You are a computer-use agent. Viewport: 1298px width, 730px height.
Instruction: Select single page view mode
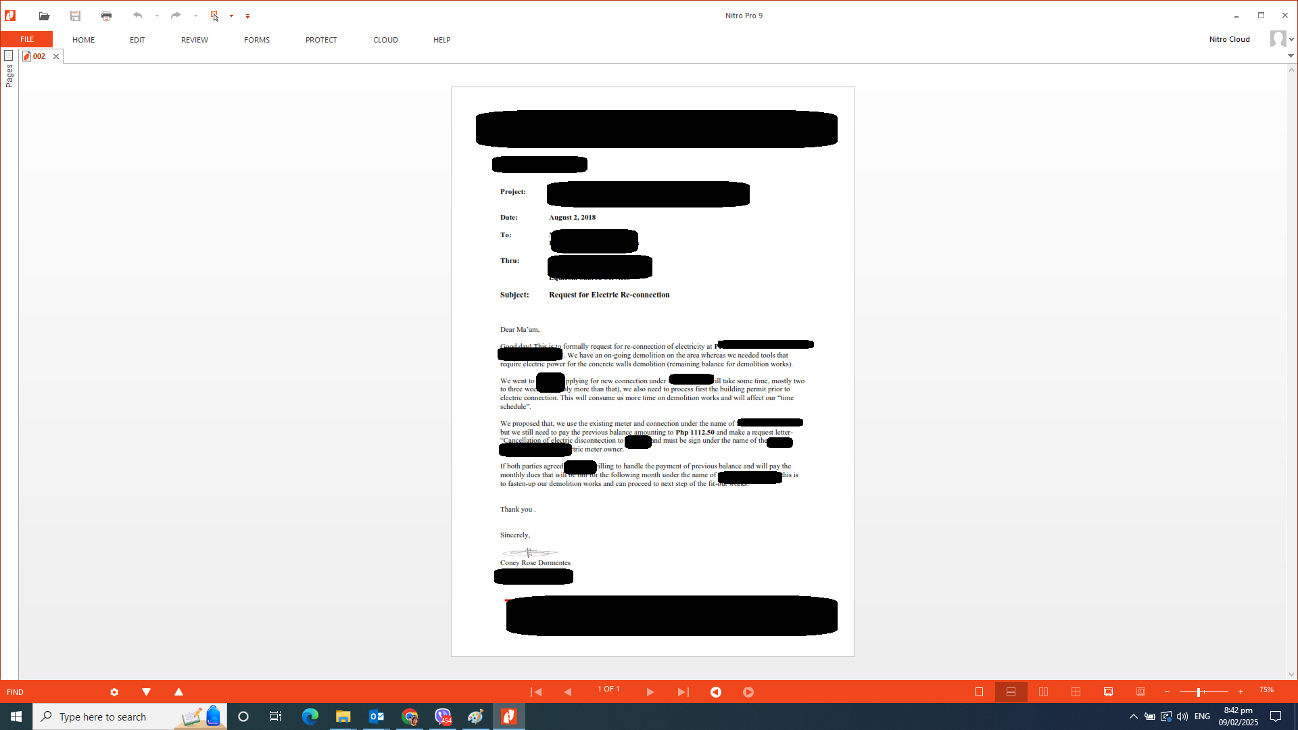(x=979, y=691)
